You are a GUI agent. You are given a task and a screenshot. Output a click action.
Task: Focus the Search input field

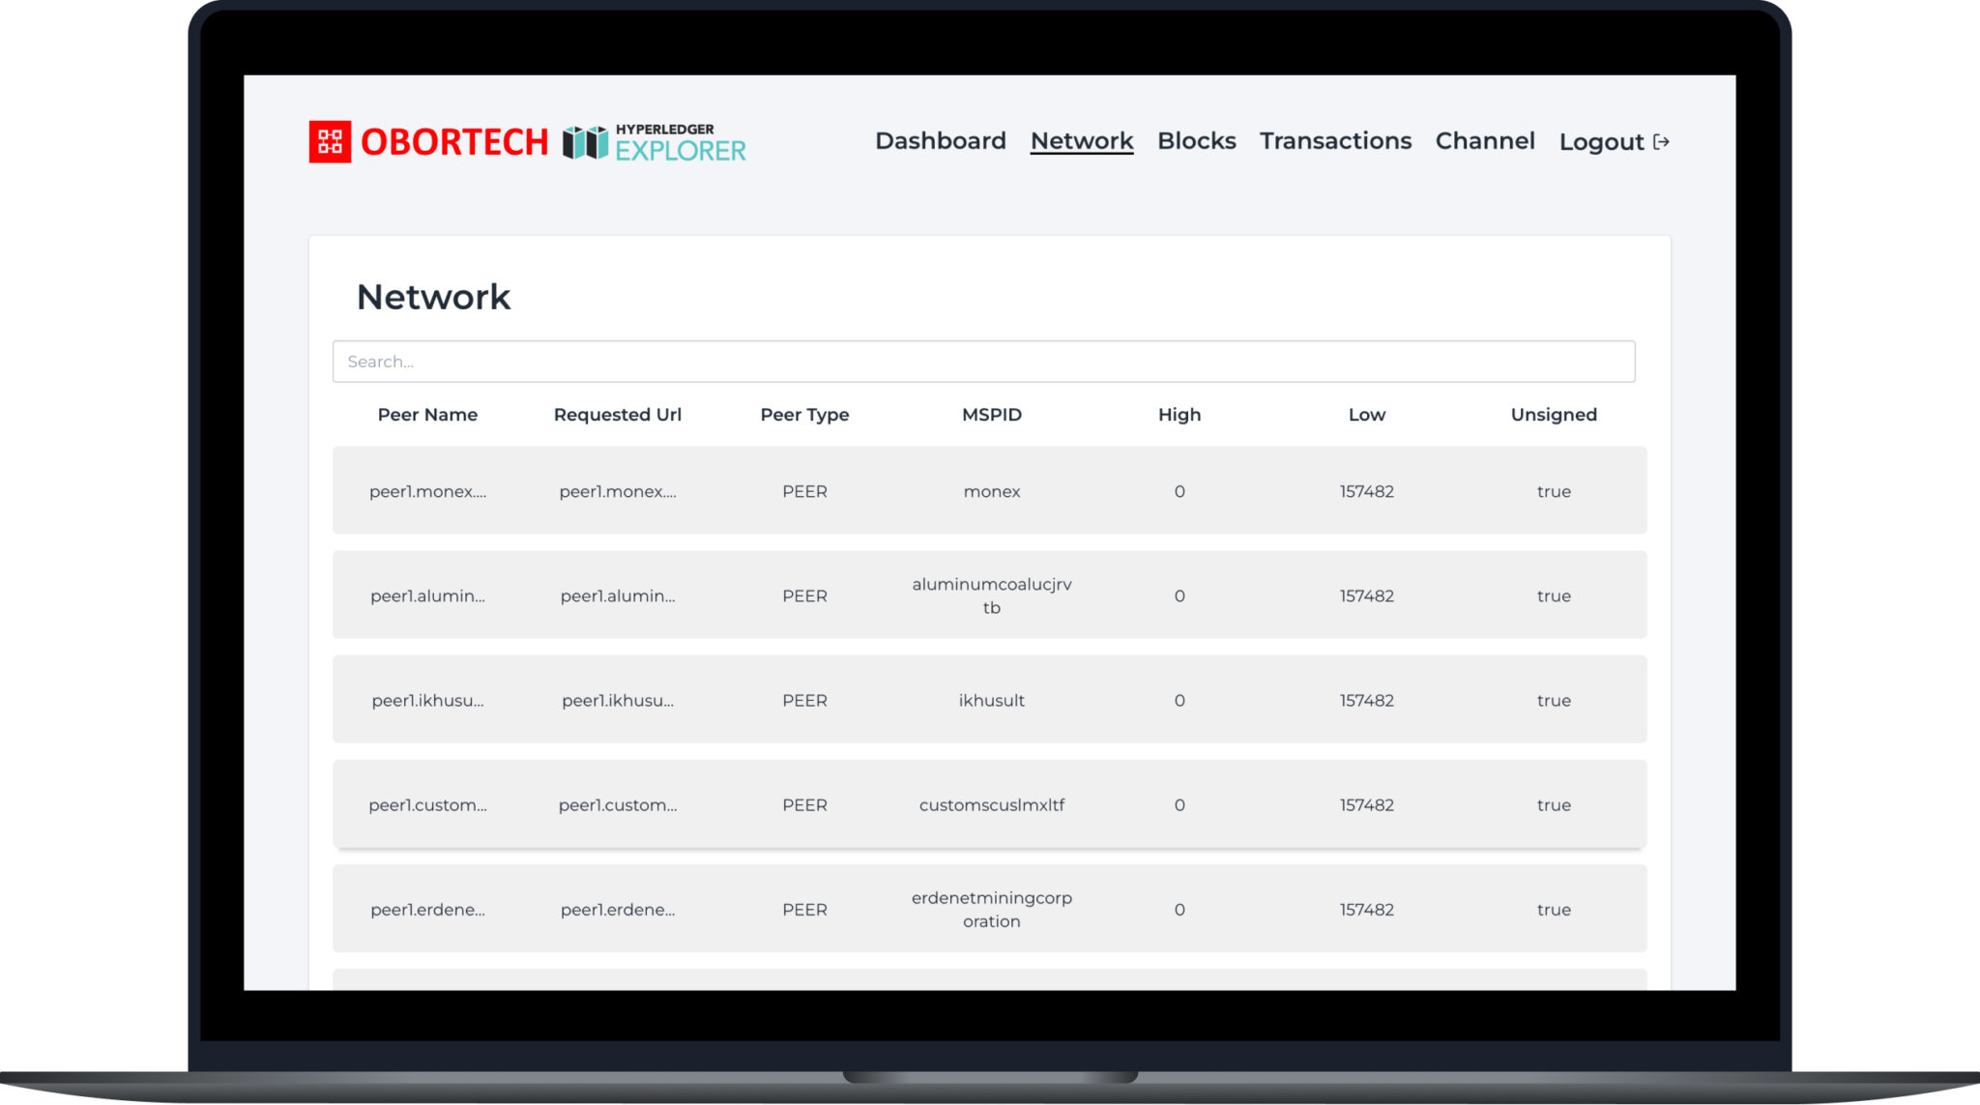[x=983, y=362]
